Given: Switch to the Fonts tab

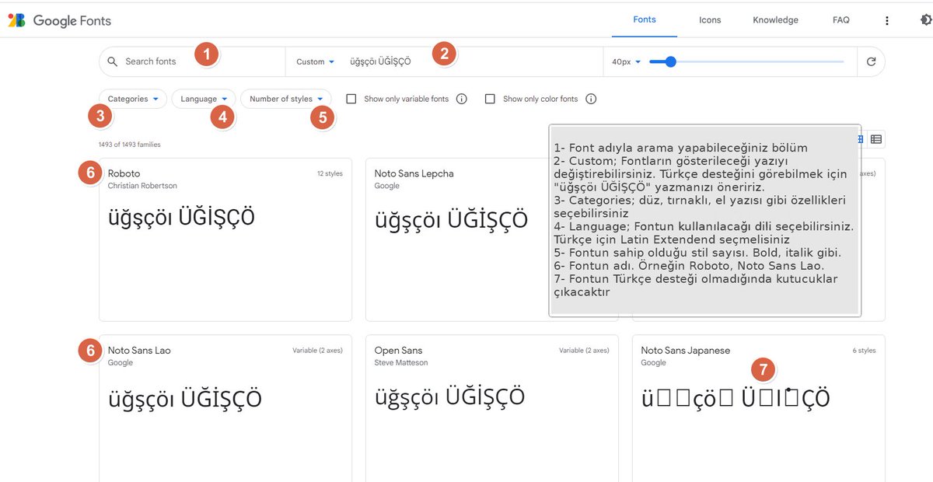Looking at the screenshot, I should [645, 20].
